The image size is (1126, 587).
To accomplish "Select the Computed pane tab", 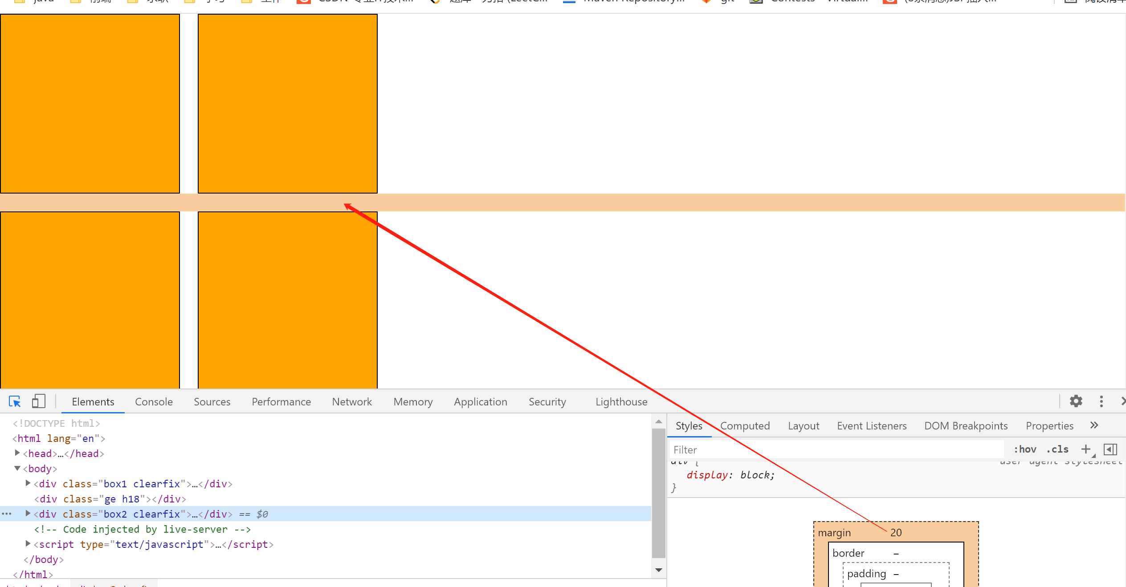I will tap(745, 426).
